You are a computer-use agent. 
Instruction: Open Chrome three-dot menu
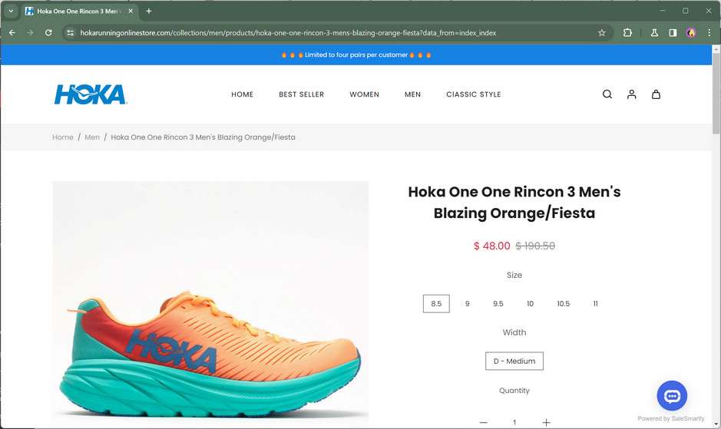[x=709, y=33]
